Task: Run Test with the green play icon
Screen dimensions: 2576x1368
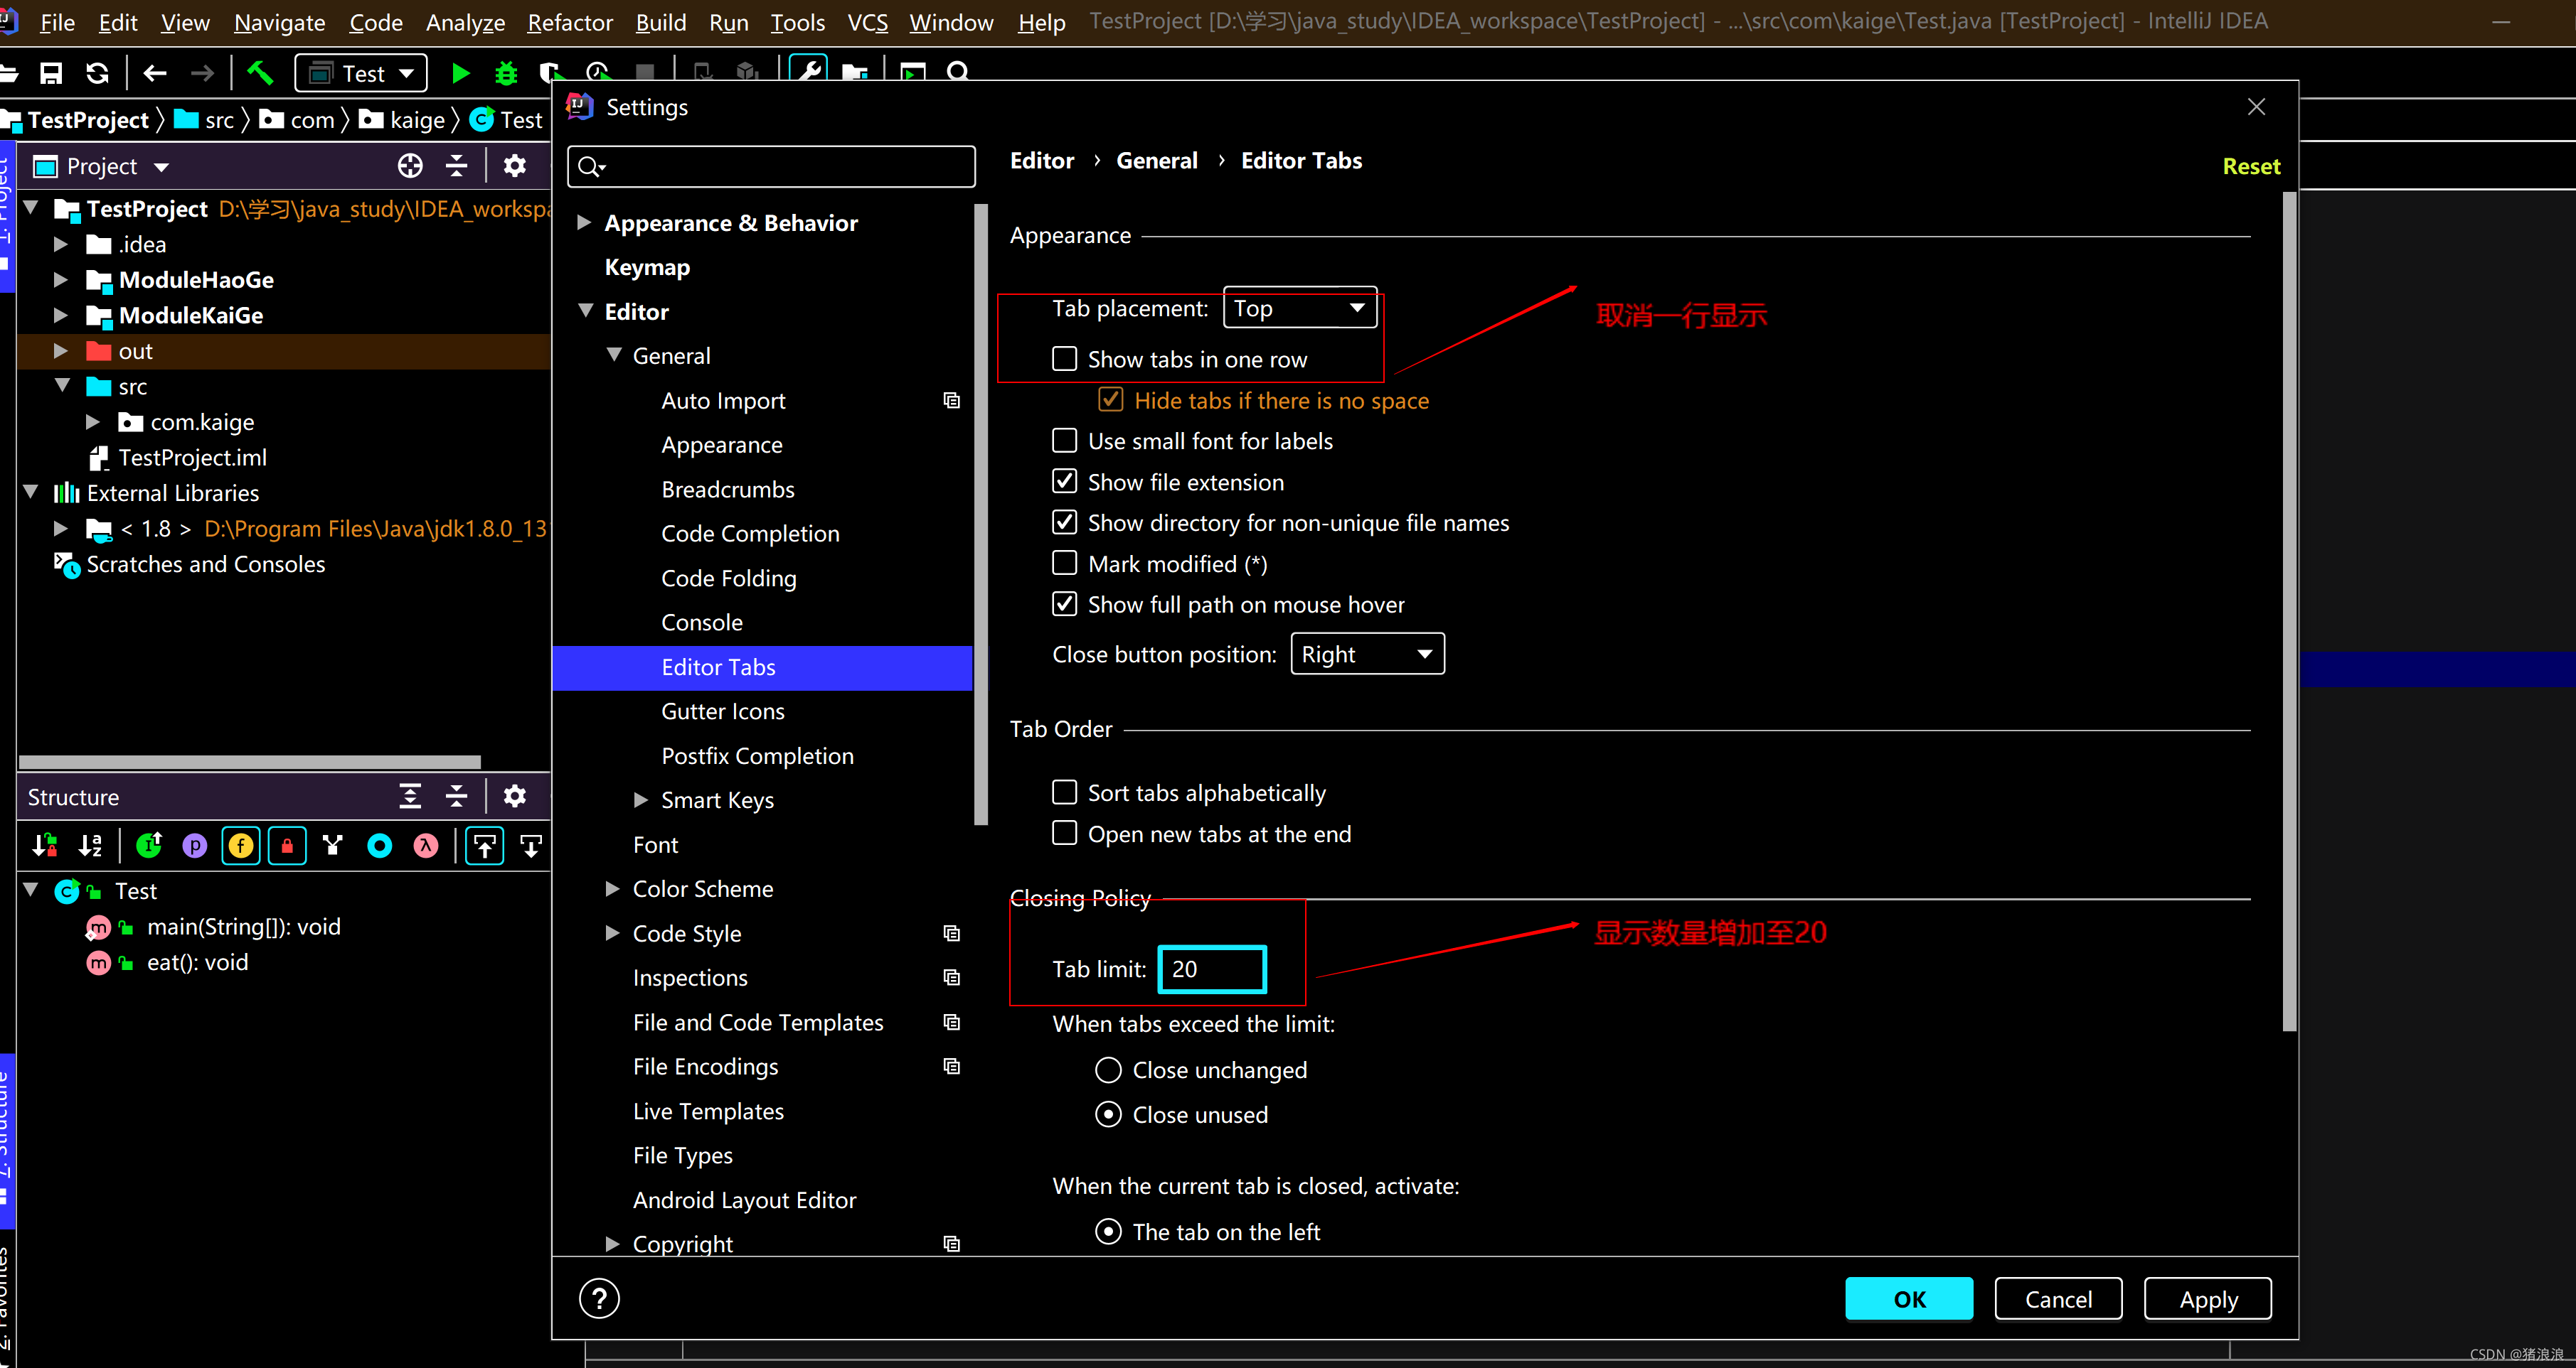Action: 460,73
